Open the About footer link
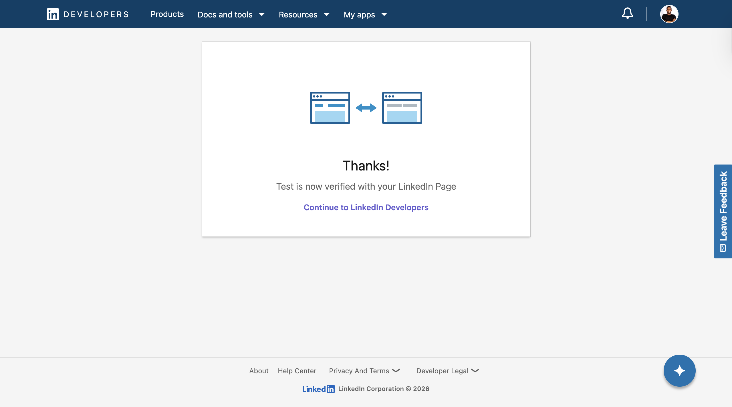This screenshot has width=732, height=407. [x=259, y=371]
